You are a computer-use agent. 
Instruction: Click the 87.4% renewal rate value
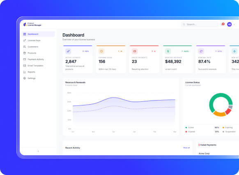point(204,62)
